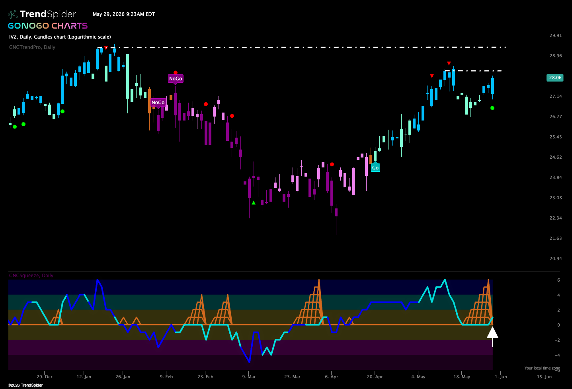Click the red down-triangle near 4. May rally

(432, 76)
